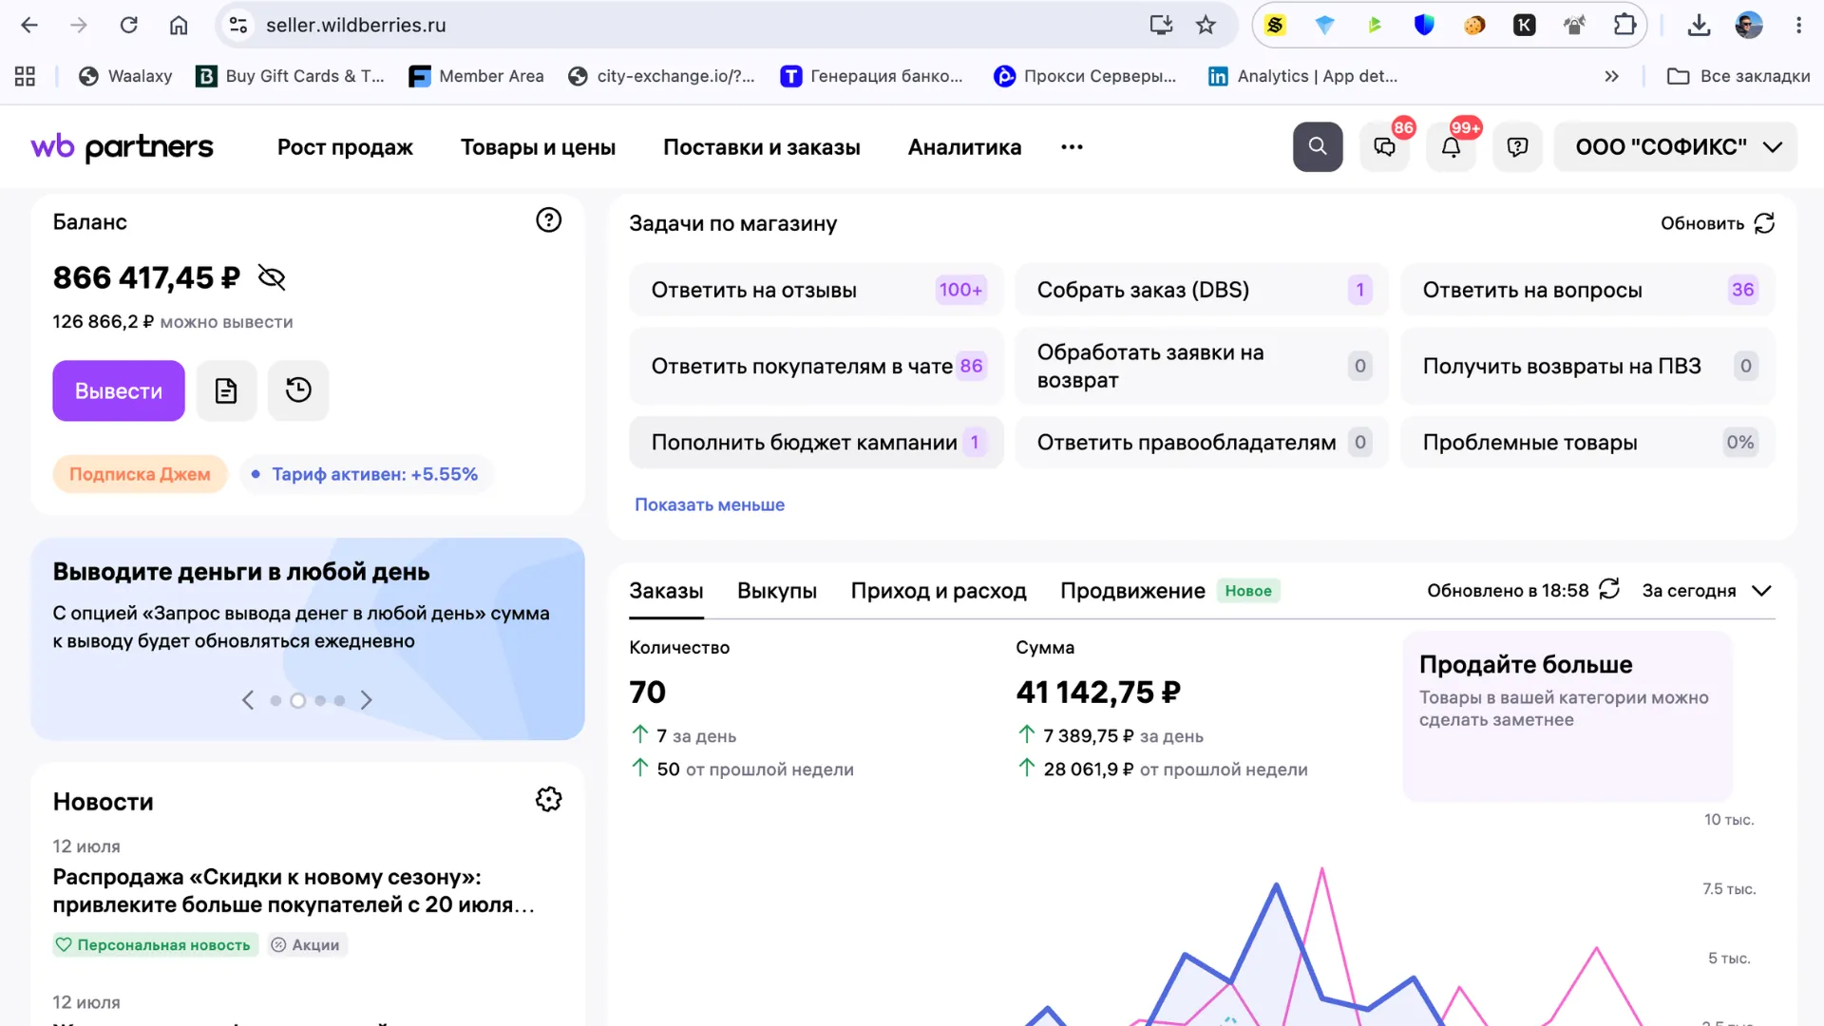Open news article Распродажа «Скидки к новому сезону»
1824x1026 pixels.
[294, 891]
